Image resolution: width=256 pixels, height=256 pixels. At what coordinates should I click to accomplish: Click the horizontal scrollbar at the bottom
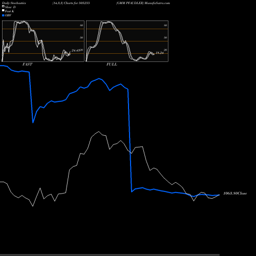coord(110,255)
